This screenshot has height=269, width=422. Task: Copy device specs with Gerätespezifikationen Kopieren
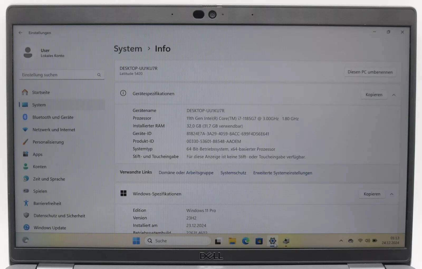pyautogui.click(x=374, y=95)
